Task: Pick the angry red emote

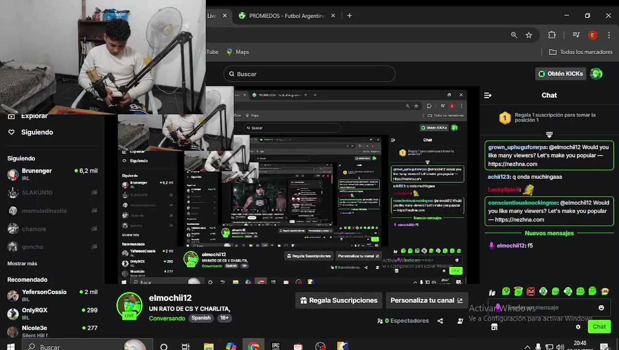Action: pyautogui.click(x=530, y=291)
